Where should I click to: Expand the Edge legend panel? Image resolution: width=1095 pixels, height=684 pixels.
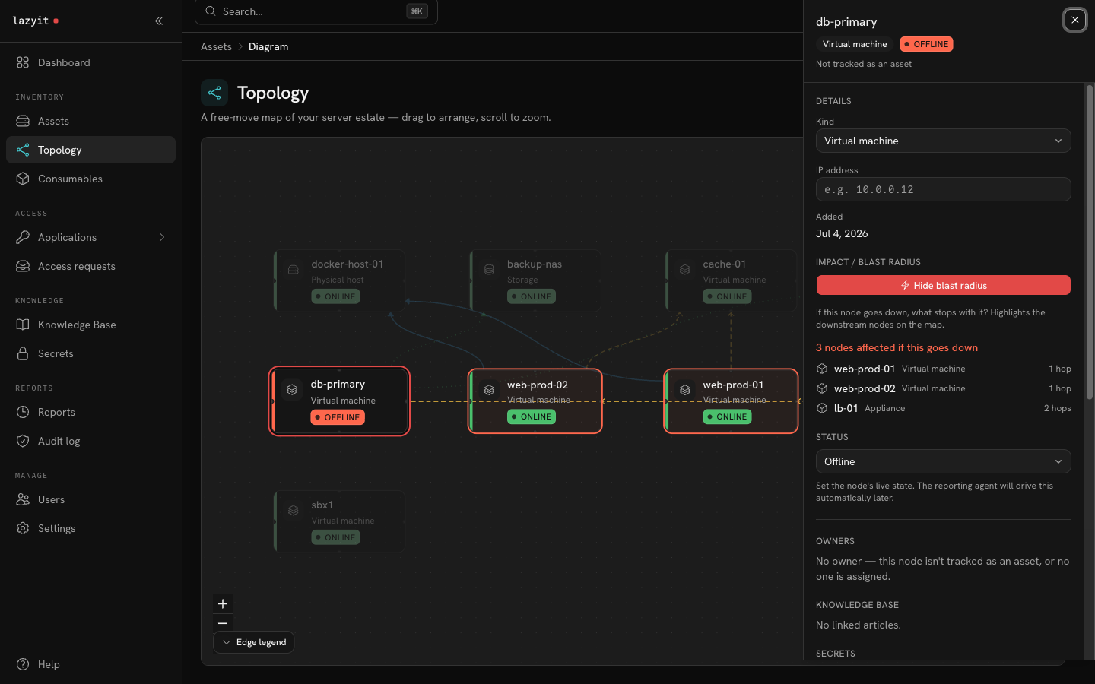[x=254, y=642]
